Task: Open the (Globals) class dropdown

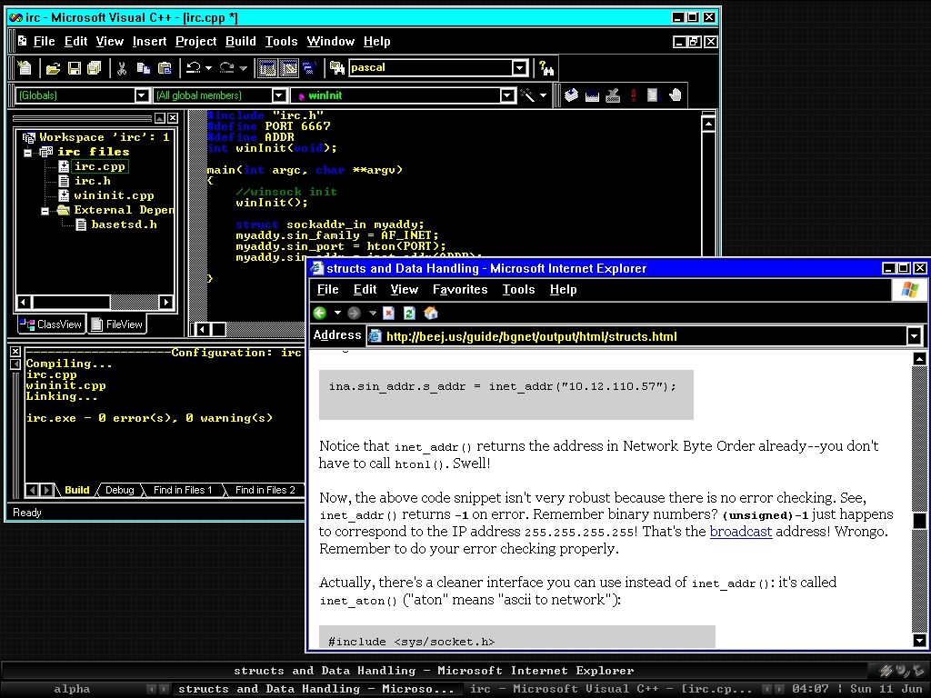Action: 141,95
